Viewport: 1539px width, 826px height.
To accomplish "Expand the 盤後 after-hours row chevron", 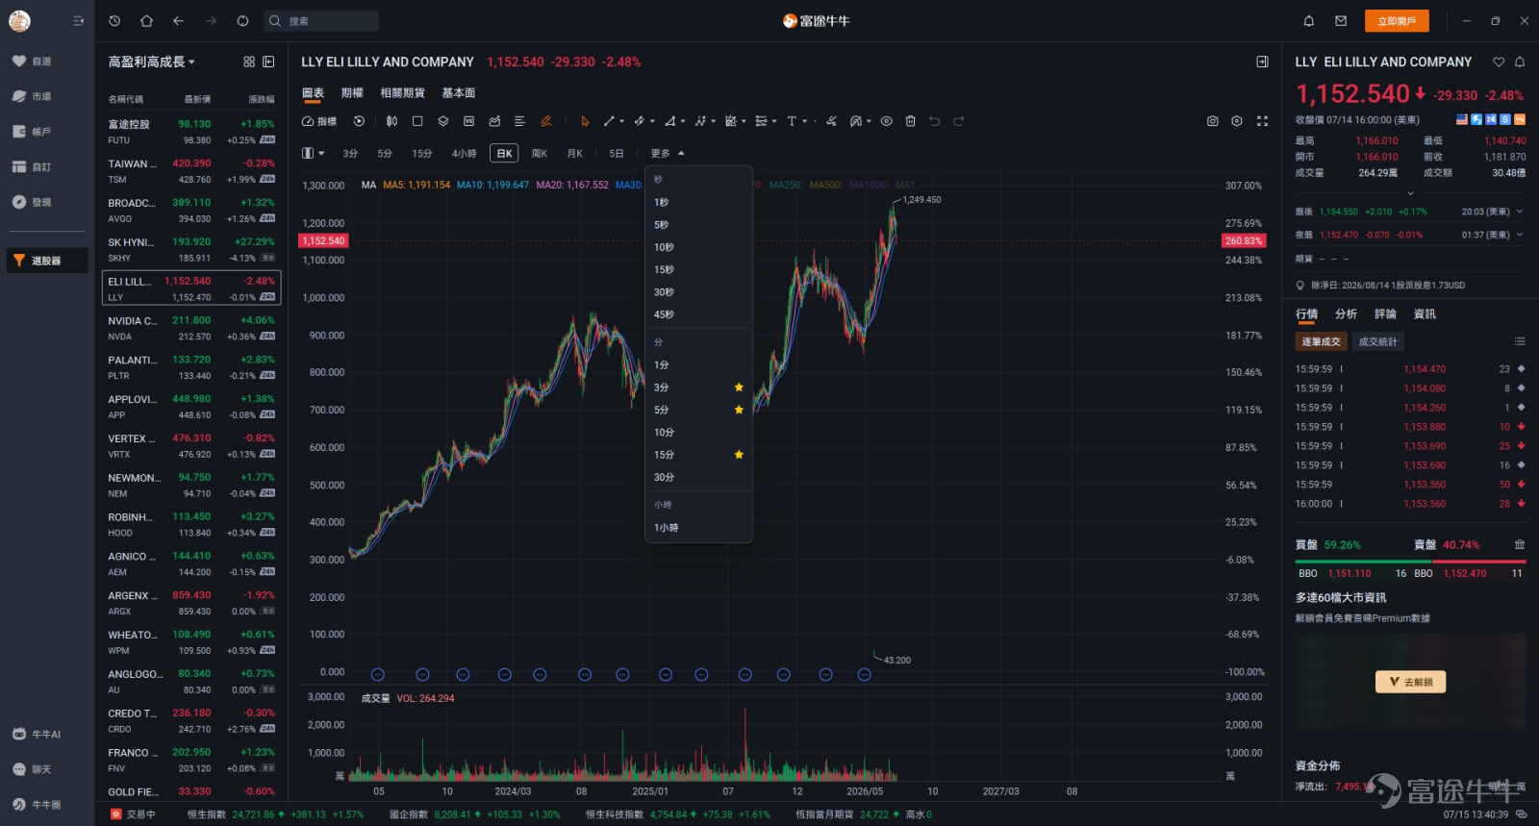I will [1520, 212].
